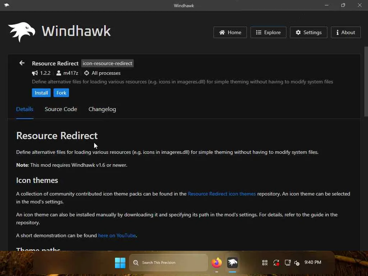Open Firefox from the taskbar
This screenshot has width=368, height=276.
pos(216,263)
